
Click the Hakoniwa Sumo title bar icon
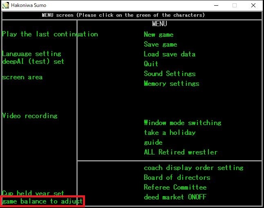6,5
